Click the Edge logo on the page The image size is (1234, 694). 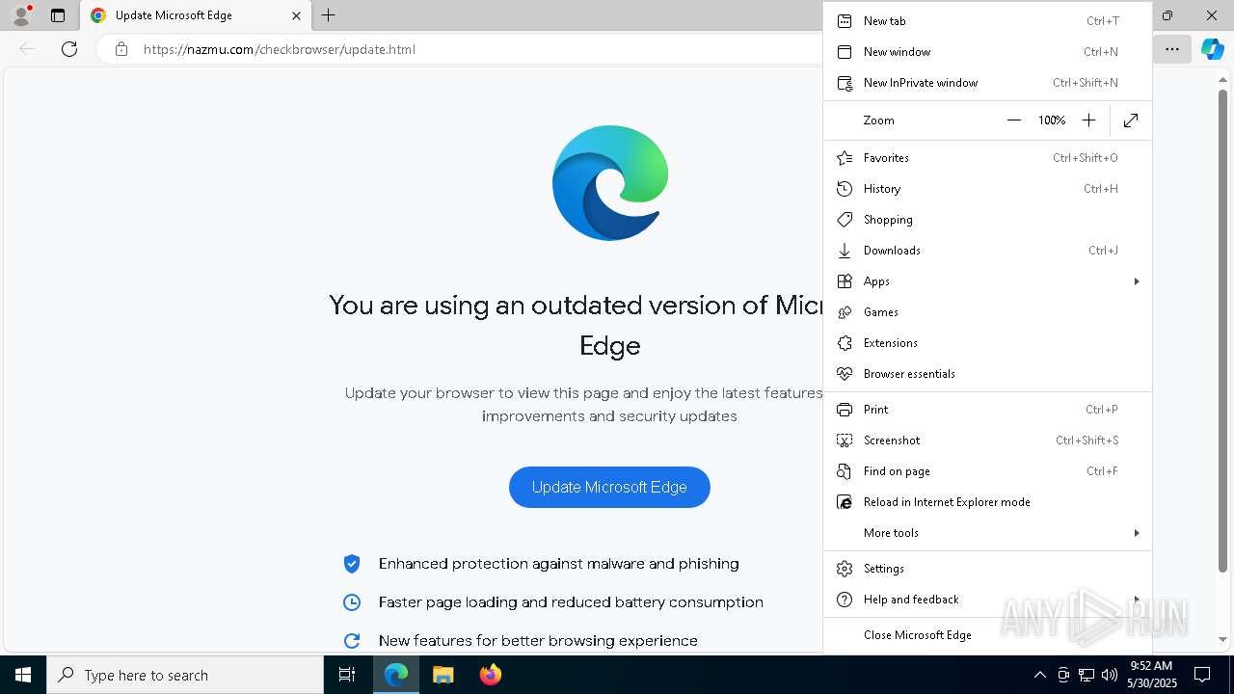tap(610, 183)
